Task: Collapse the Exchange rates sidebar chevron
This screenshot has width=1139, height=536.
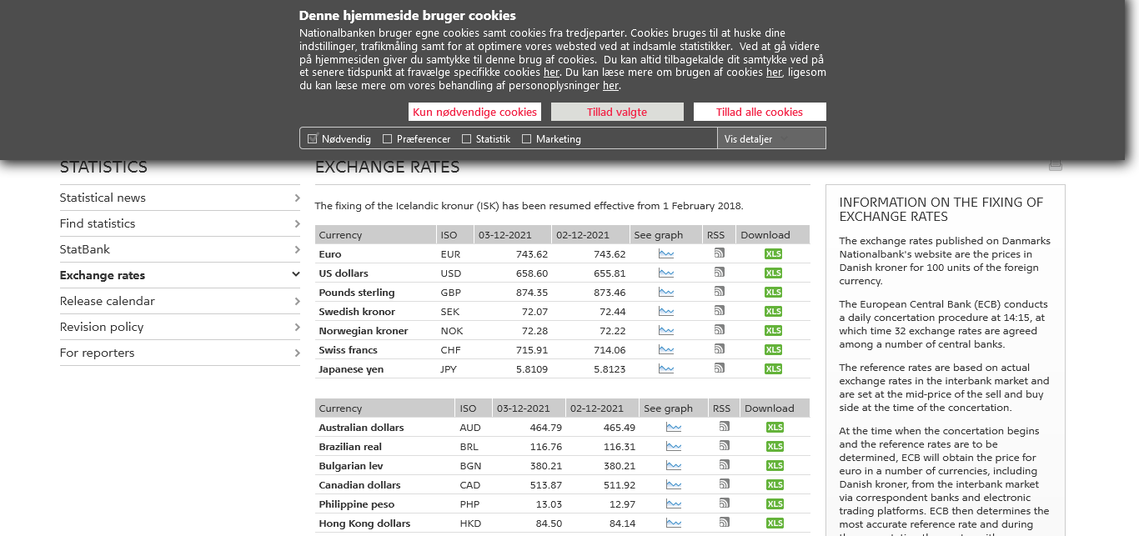Action: 296,275
